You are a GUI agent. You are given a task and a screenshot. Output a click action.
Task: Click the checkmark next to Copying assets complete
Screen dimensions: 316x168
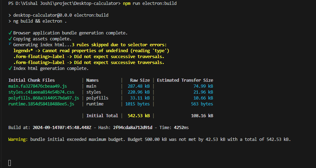[10, 39]
